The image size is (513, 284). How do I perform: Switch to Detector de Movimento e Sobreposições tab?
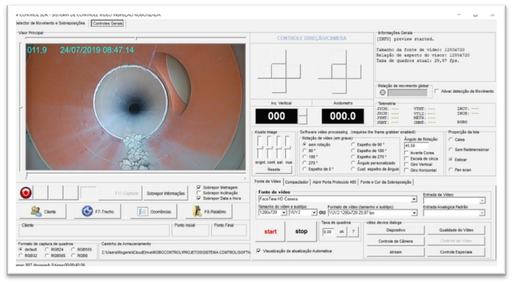50,23
